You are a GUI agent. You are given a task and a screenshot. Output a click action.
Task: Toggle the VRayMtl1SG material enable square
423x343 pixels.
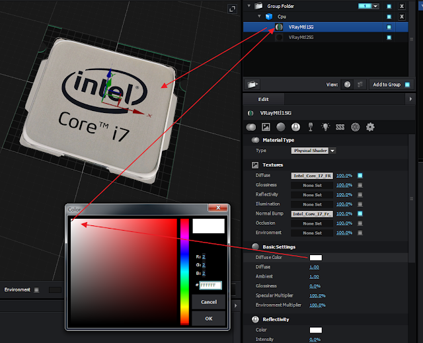[389, 27]
